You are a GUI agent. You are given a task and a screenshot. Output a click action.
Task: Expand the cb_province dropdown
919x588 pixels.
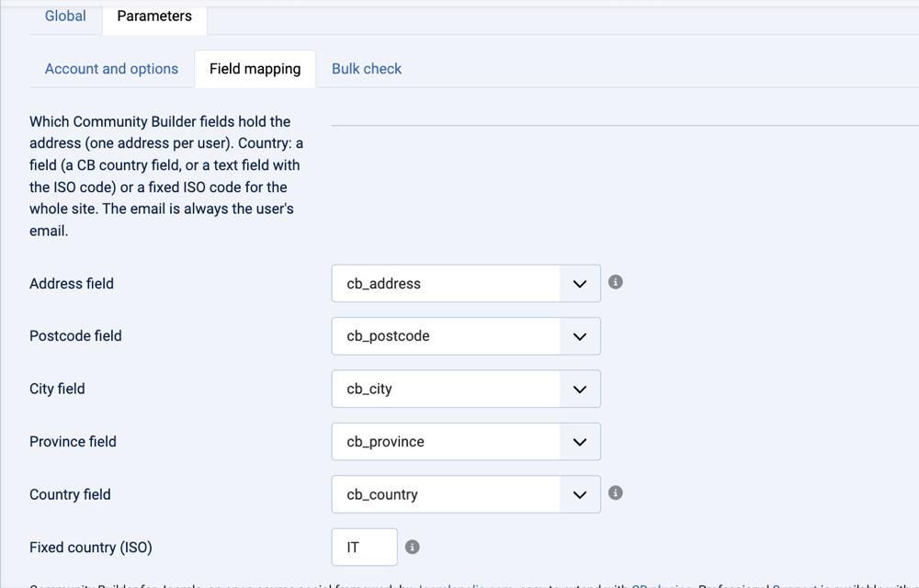pos(466,442)
